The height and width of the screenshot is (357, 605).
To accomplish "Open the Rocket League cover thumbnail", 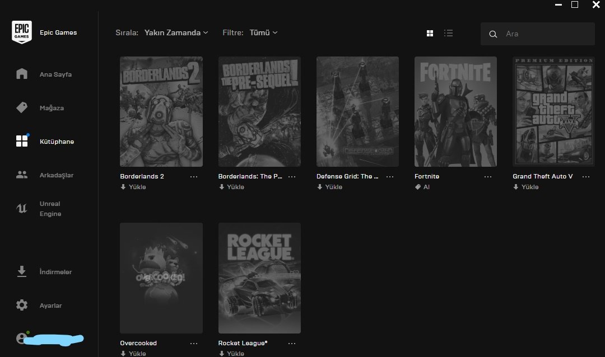I will [x=259, y=278].
